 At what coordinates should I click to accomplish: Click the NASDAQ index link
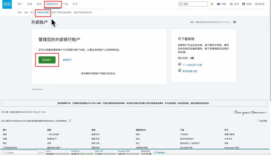tap(75, 151)
